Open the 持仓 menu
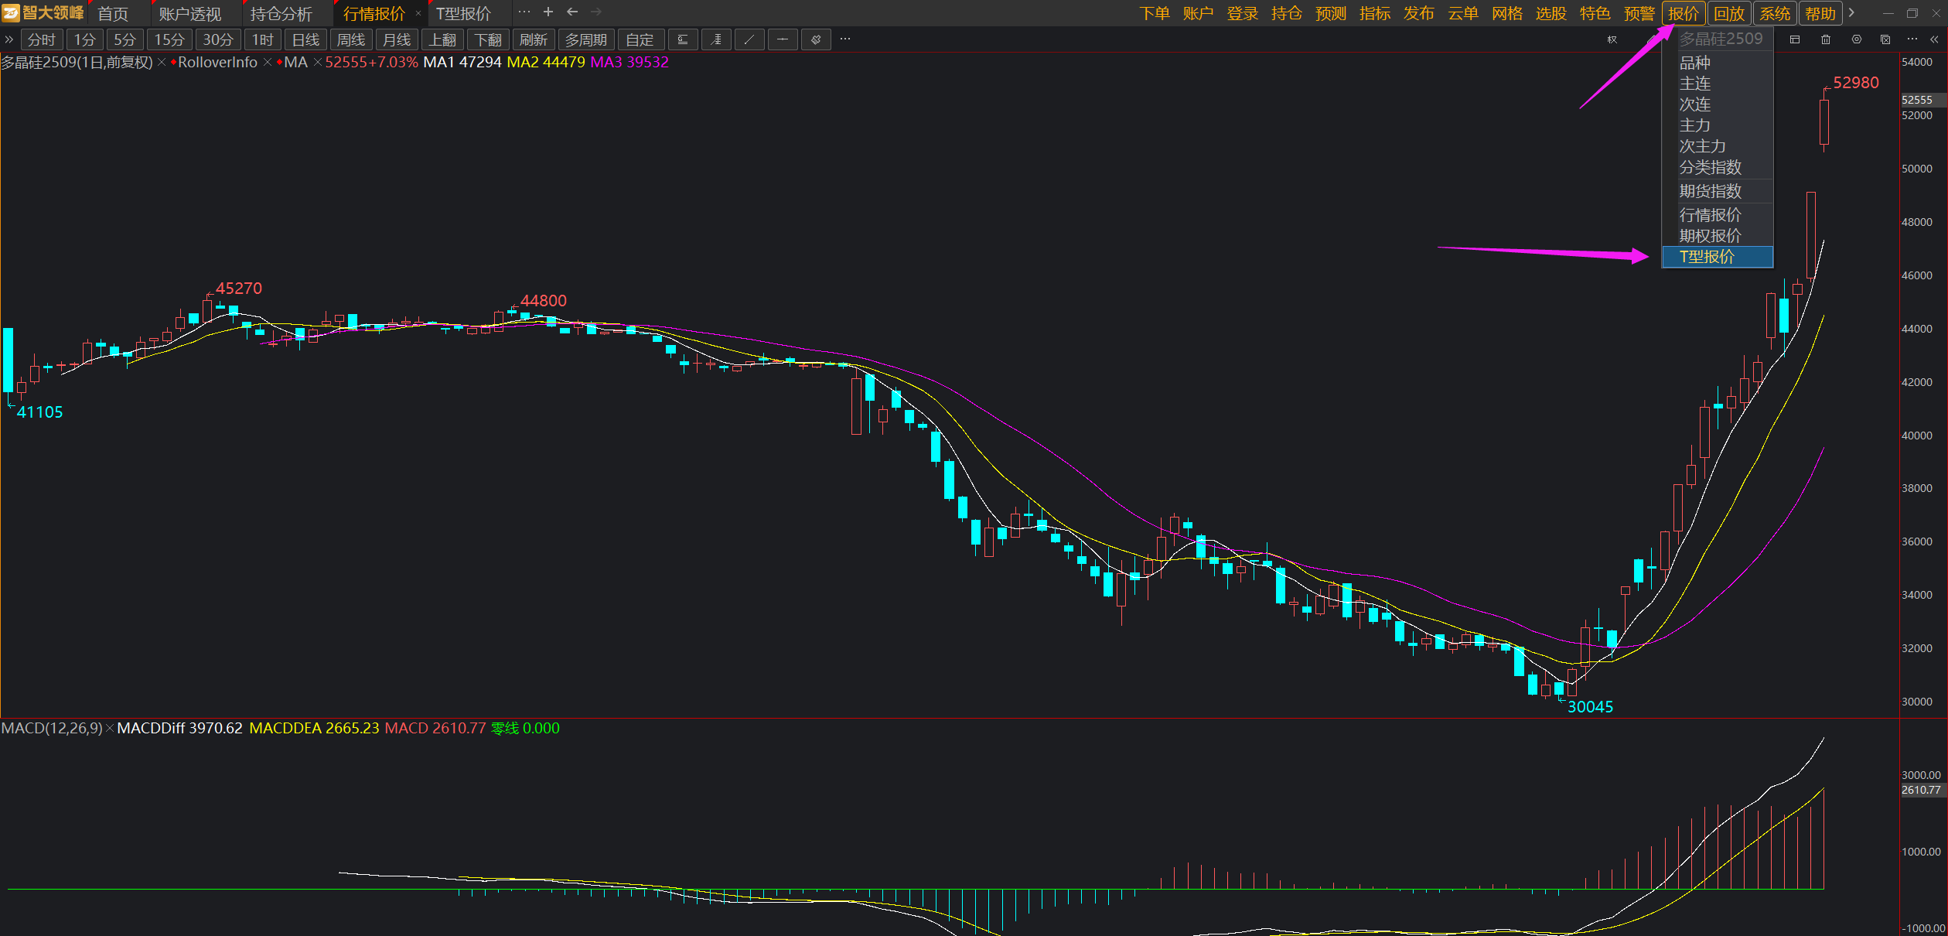This screenshot has height=936, width=1948. (1286, 13)
